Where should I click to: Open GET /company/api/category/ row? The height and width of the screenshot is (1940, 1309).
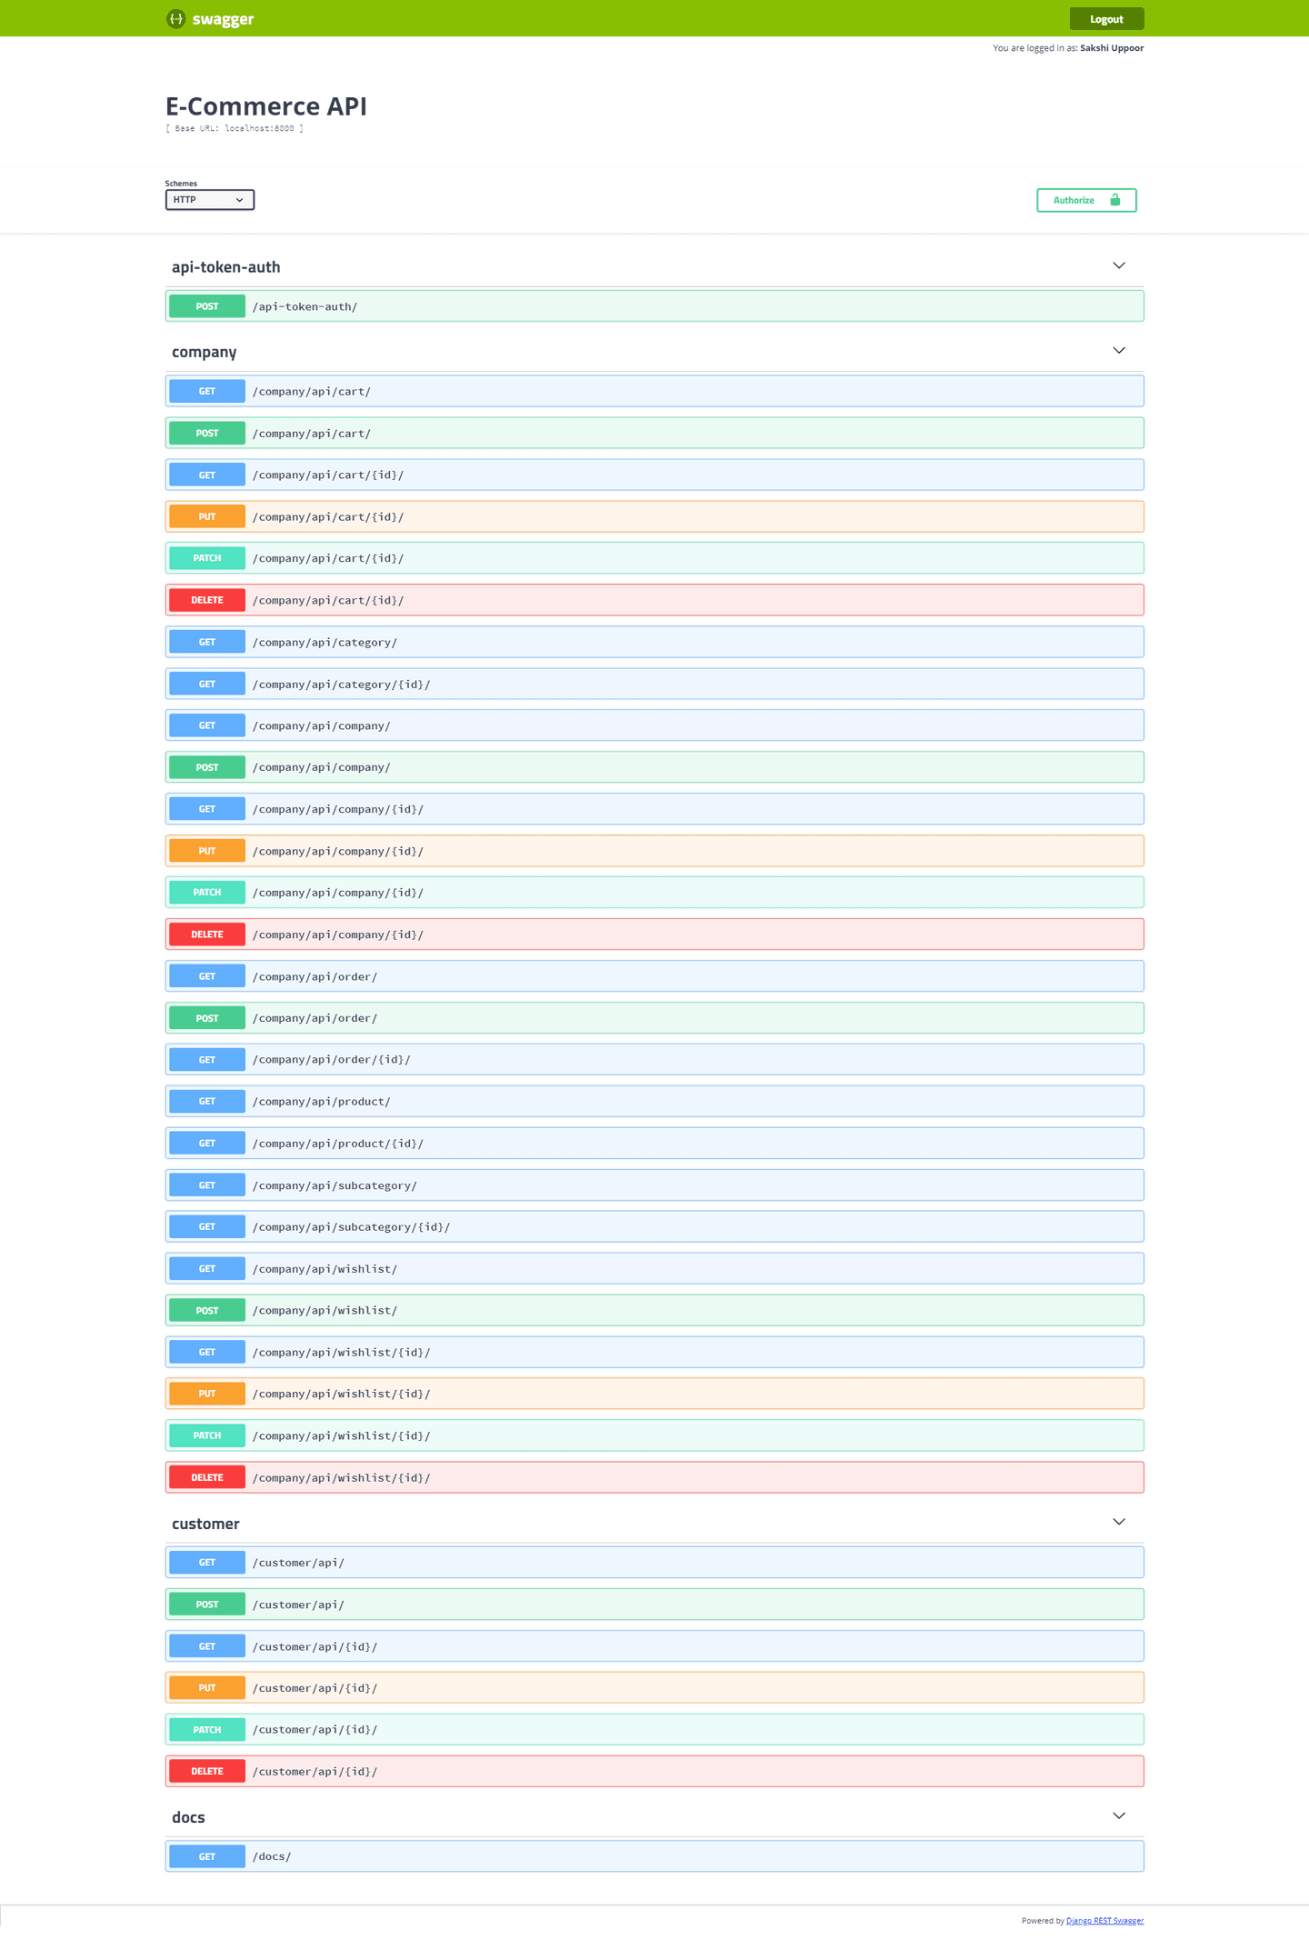[654, 642]
